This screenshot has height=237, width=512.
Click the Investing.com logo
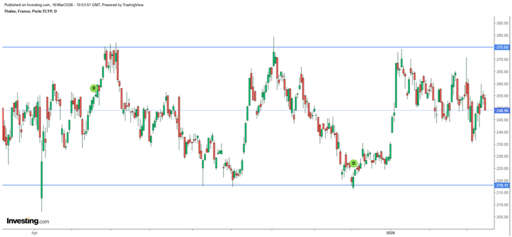coord(27,221)
